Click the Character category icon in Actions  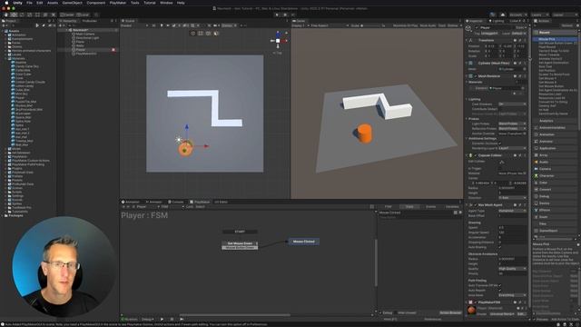[x=537, y=175]
